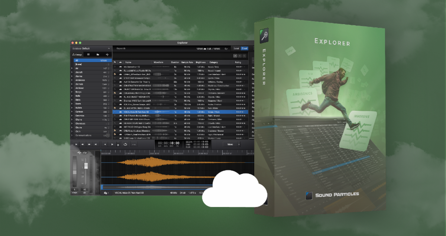Go to start transport button

click(x=76, y=144)
